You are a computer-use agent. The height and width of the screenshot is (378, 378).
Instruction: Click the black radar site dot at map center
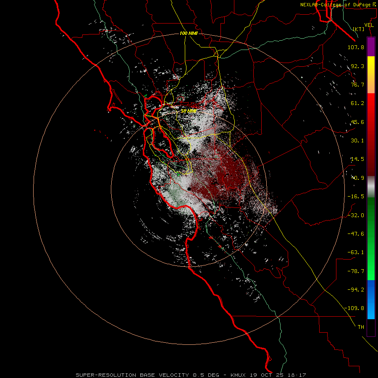(x=189, y=189)
